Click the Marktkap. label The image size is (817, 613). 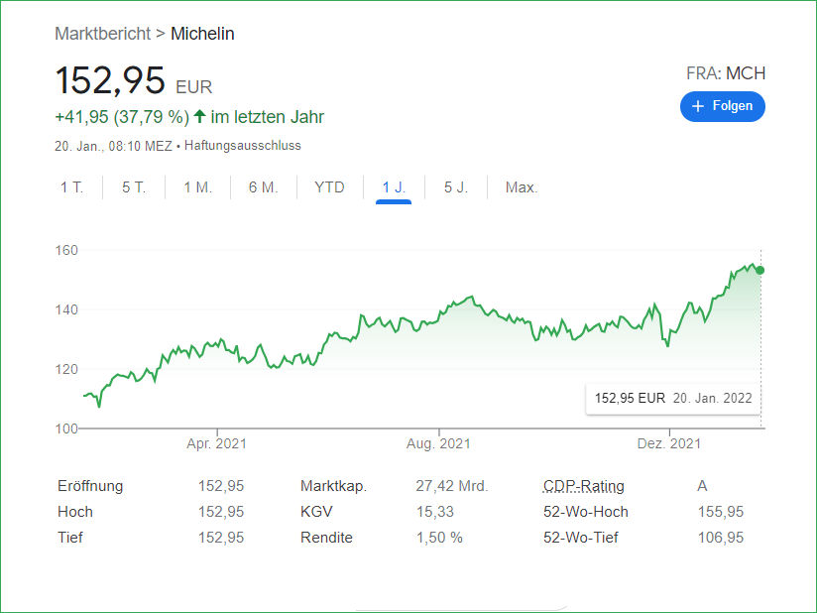click(334, 486)
